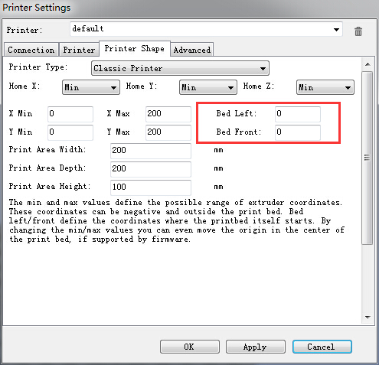
Task: Click scrollbar down arrow button
Action: (x=368, y=317)
